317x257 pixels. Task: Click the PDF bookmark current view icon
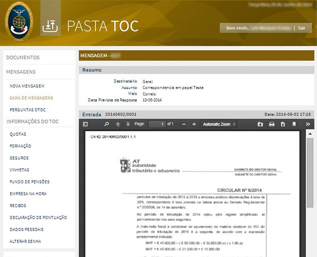pyautogui.click(x=294, y=124)
